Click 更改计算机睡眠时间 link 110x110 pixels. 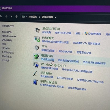click(x=94, y=63)
